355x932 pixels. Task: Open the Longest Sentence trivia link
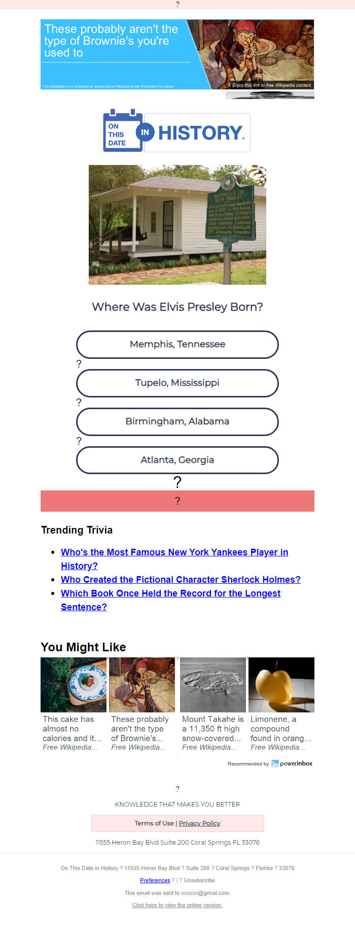[x=170, y=600]
